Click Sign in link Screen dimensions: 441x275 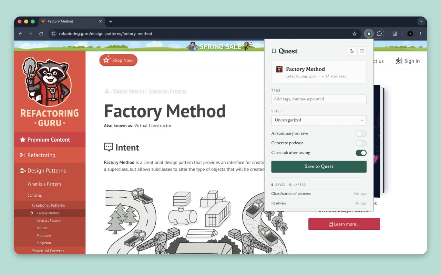pos(412,61)
